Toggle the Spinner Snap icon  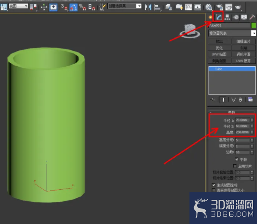[92, 7]
